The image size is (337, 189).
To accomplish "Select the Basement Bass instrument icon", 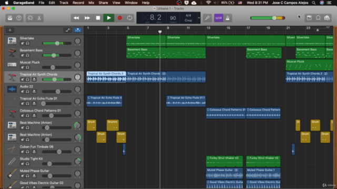I will pos(12,52).
